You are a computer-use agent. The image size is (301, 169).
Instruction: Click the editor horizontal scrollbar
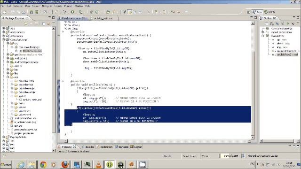click(158, 141)
